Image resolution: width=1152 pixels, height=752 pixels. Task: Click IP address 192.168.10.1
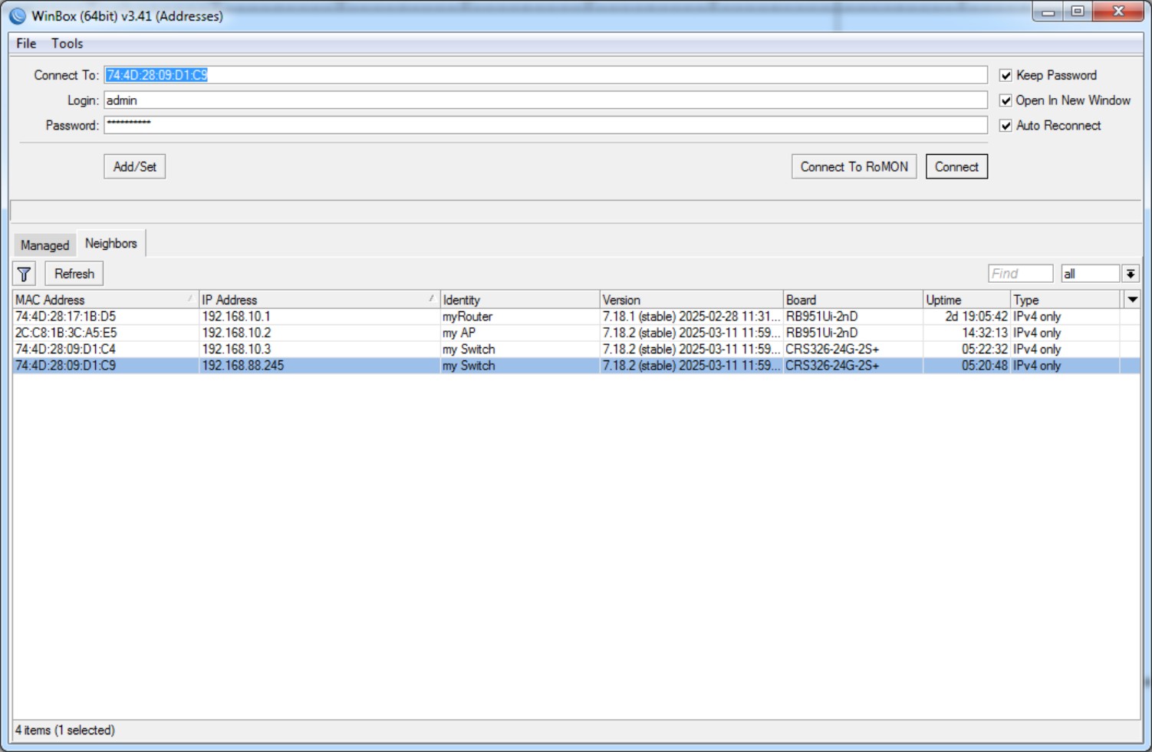pos(236,317)
